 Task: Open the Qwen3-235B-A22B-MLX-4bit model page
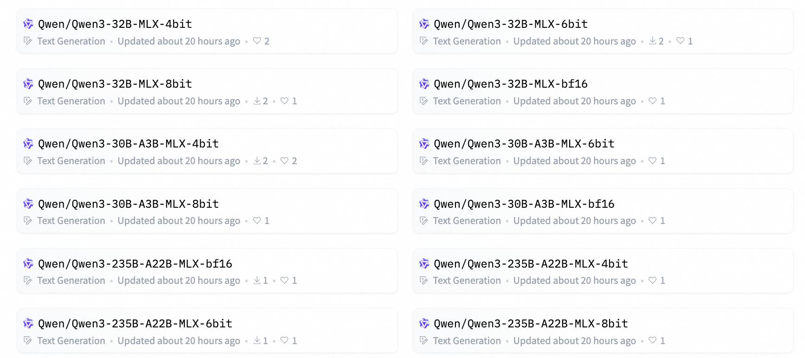click(x=530, y=264)
